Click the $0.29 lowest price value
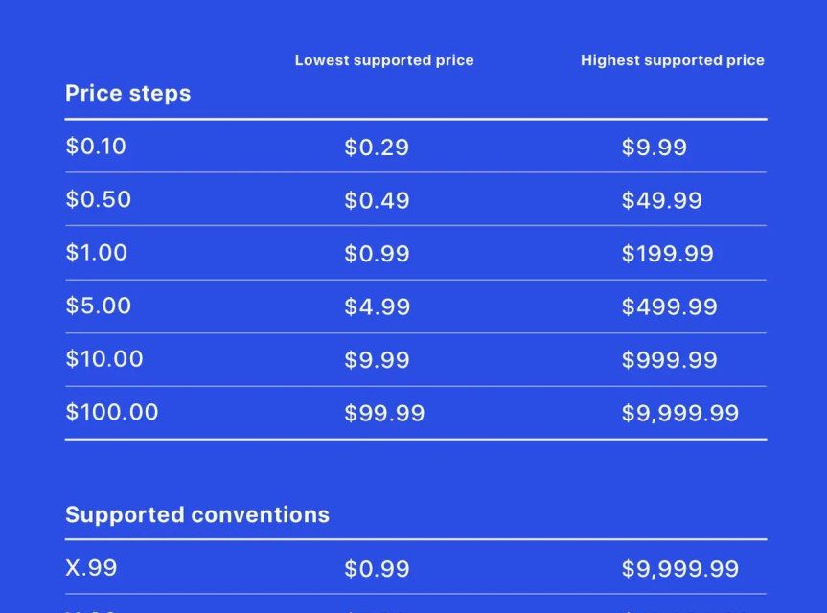Image resolution: width=827 pixels, height=613 pixels. point(377,148)
